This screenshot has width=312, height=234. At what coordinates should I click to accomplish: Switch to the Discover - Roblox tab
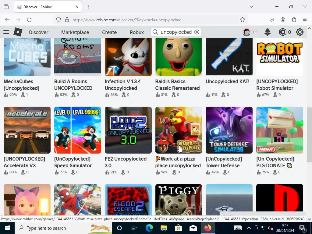[48, 7]
